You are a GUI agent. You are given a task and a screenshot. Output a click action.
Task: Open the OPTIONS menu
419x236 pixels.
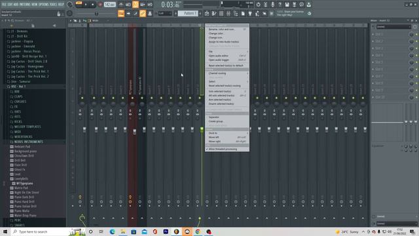tap(44, 5)
